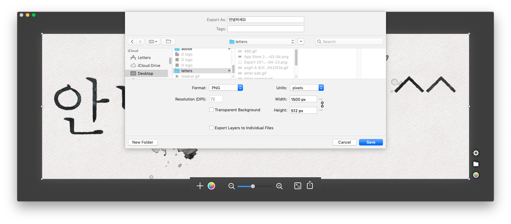The width and height of the screenshot is (511, 224).
Task: Expand the letters folder row arrow
Action: tap(229, 71)
